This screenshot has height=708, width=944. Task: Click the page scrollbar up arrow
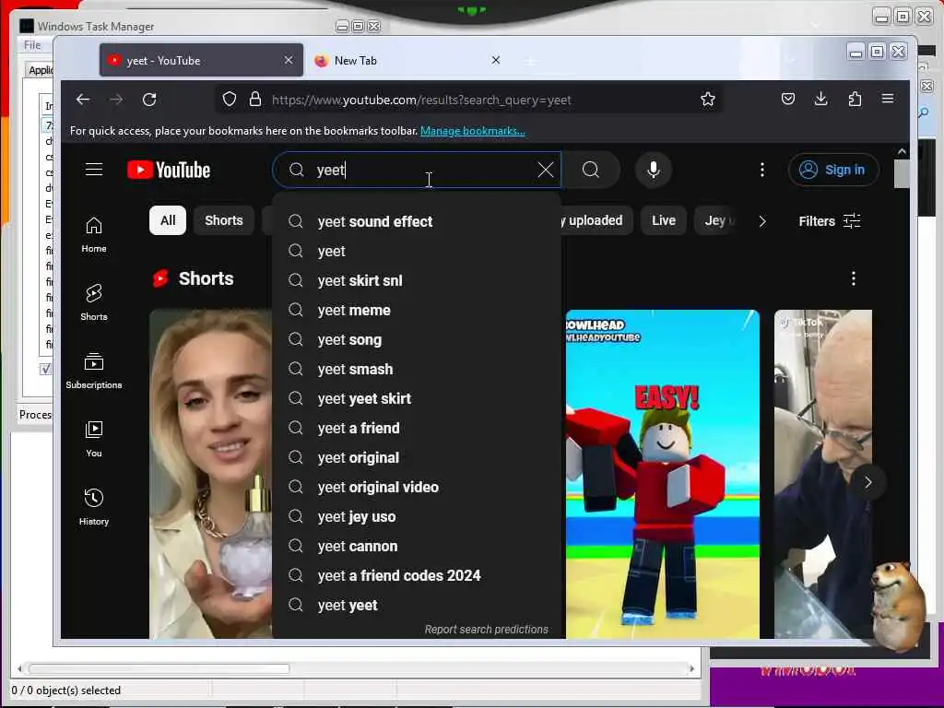902,151
